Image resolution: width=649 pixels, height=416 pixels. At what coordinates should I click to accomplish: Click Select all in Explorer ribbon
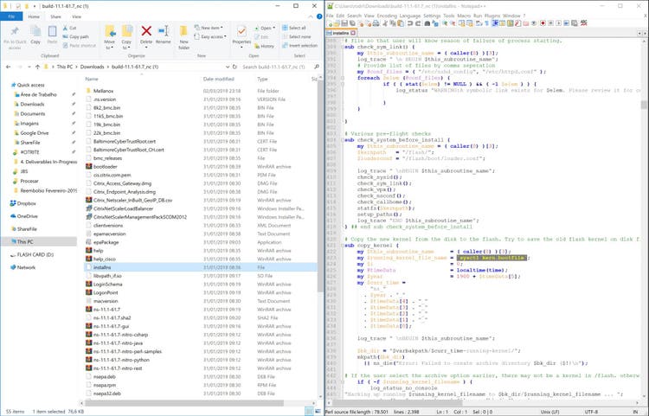tap(294, 28)
